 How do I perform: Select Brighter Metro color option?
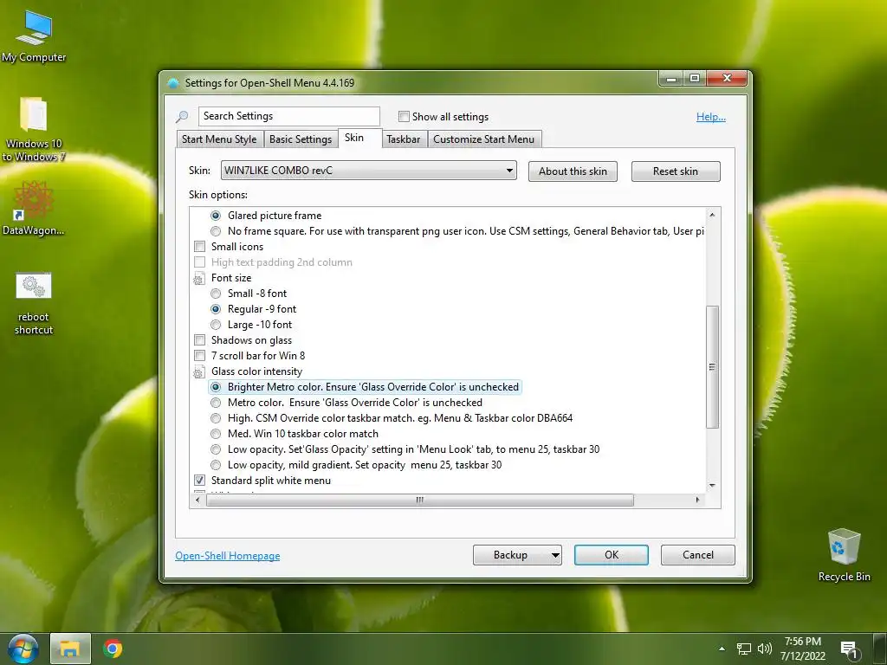[216, 387]
